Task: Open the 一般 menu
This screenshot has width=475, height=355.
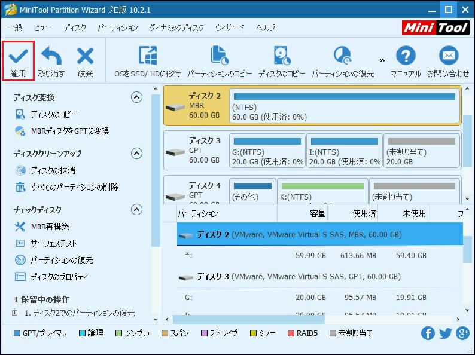Action: tap(14, 28)
